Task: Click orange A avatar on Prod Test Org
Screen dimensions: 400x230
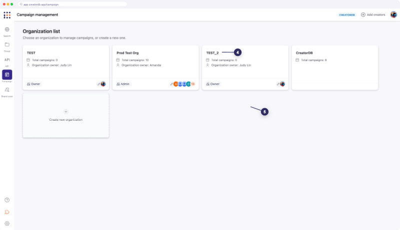Action: [x=176, y=84]
